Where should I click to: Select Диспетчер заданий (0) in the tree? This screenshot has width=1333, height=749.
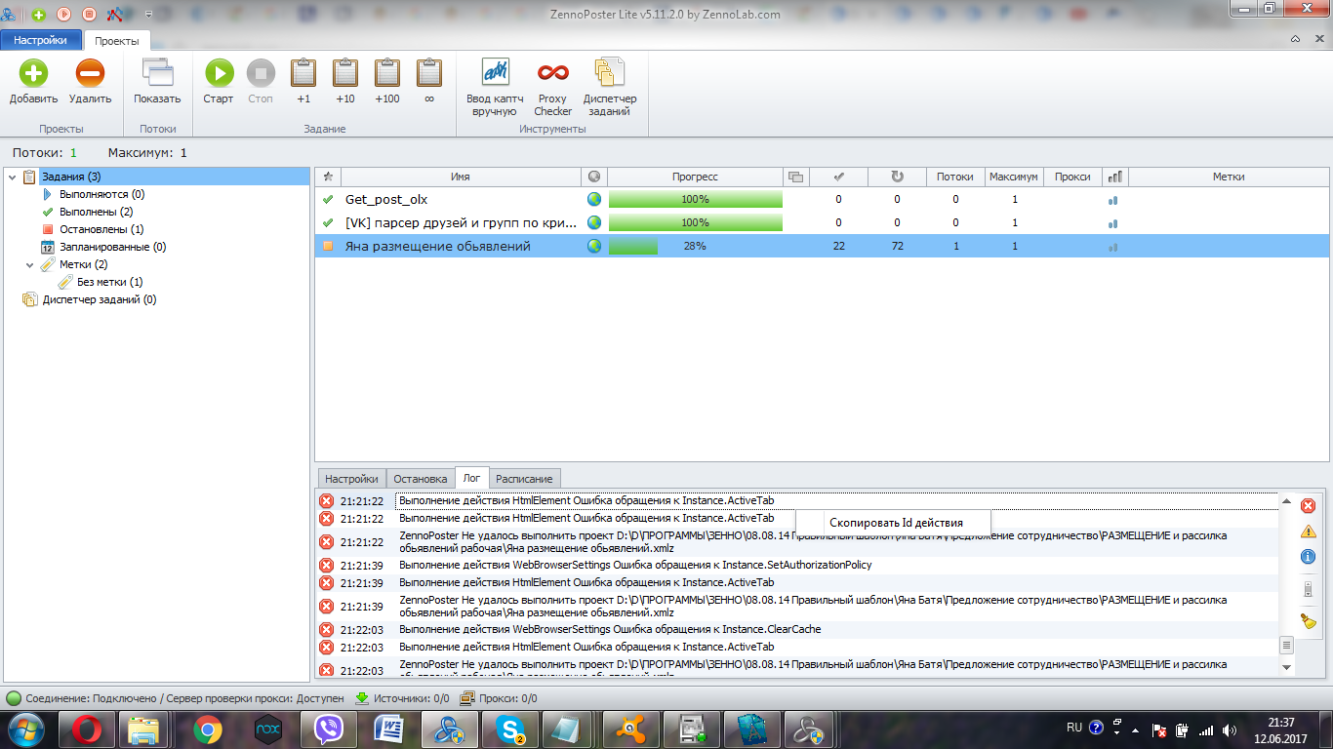99,299
